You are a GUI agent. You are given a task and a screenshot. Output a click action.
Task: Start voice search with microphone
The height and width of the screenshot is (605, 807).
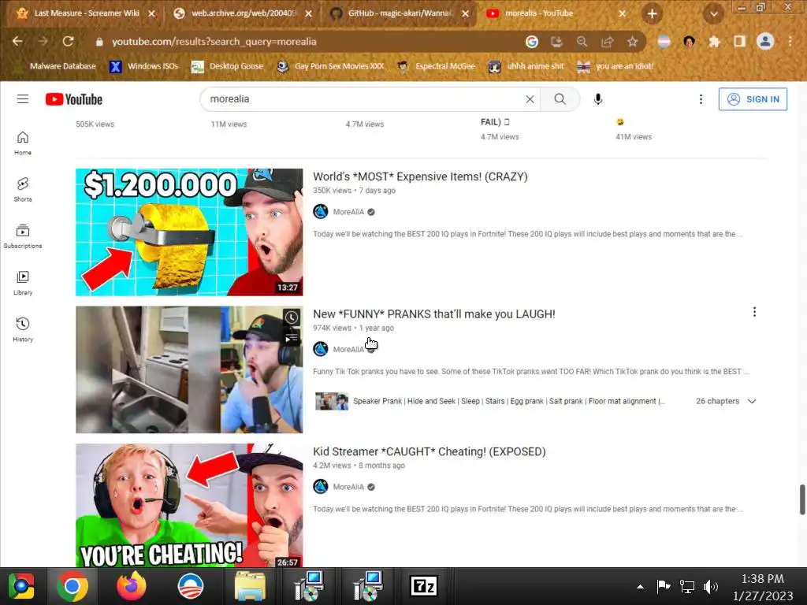[x=597, y=98]
